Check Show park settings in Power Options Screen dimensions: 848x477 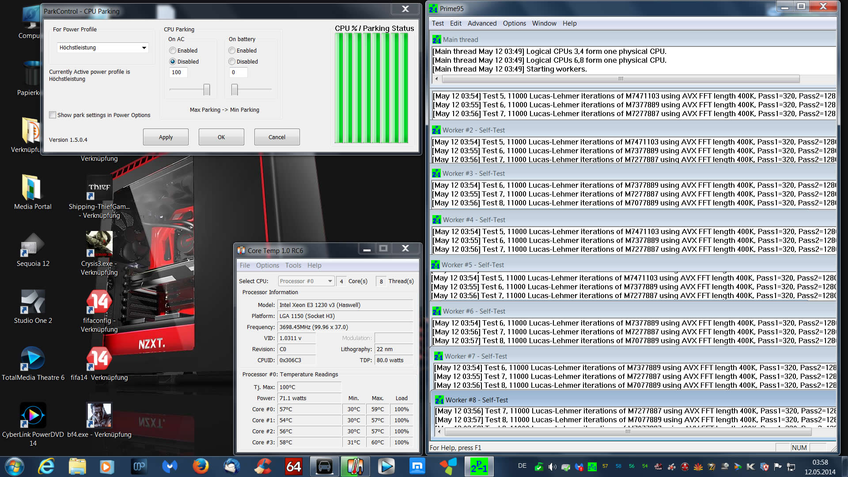53,115
